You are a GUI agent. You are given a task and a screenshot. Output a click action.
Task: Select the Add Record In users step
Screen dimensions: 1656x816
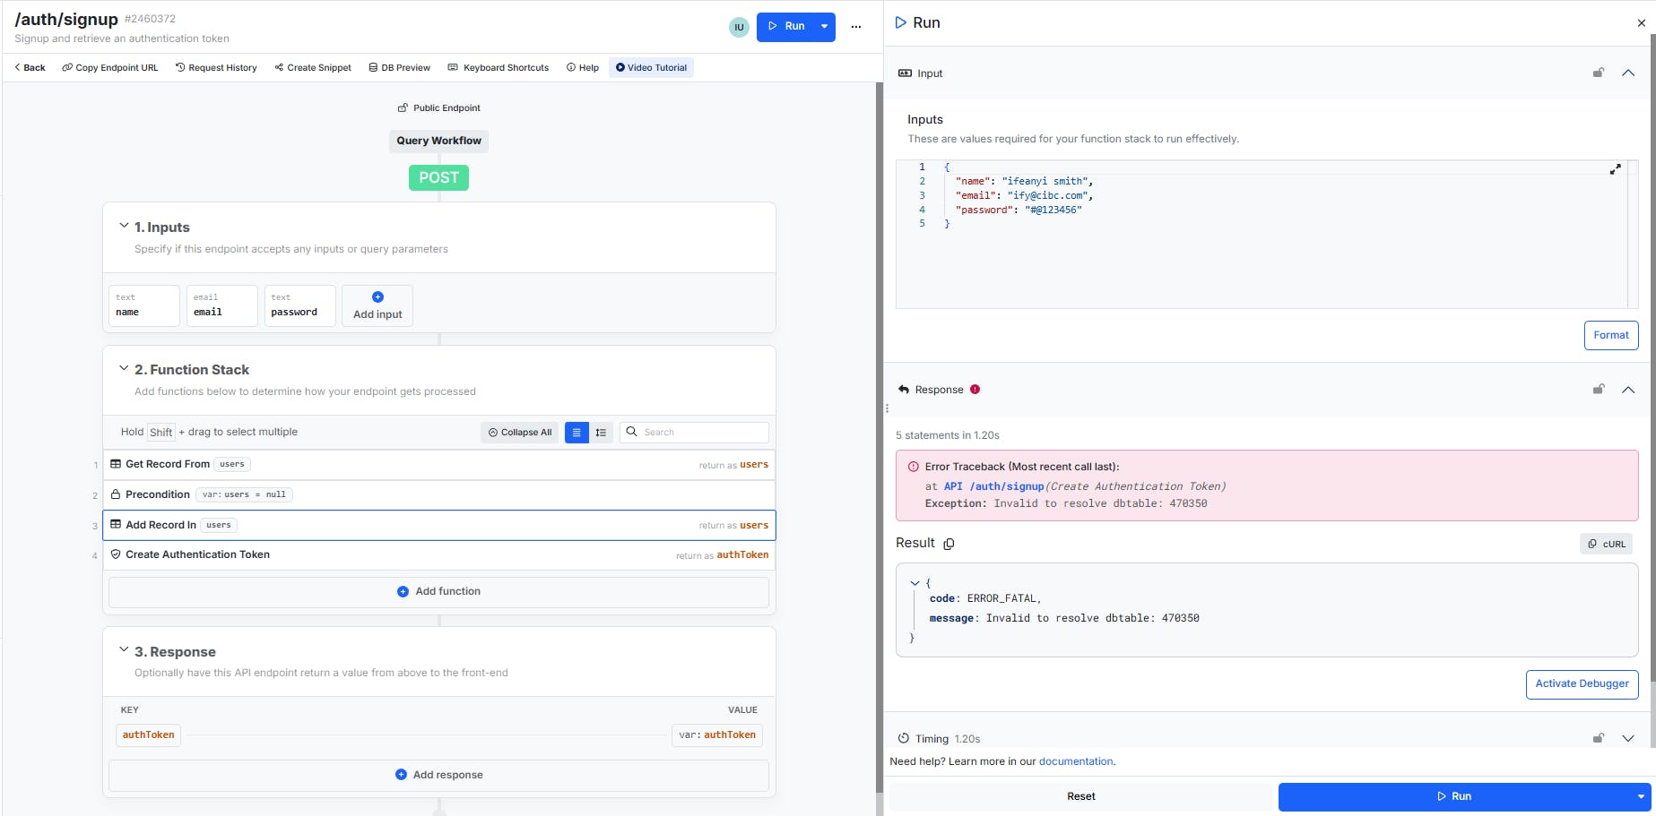(x=439, y=525)
